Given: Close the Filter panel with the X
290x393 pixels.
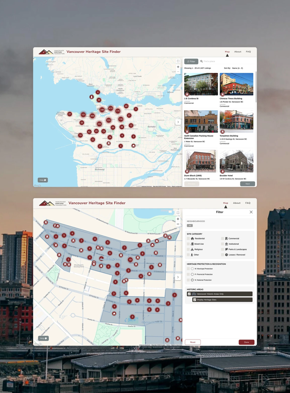Looking at the screenshot, I should 251,212.
